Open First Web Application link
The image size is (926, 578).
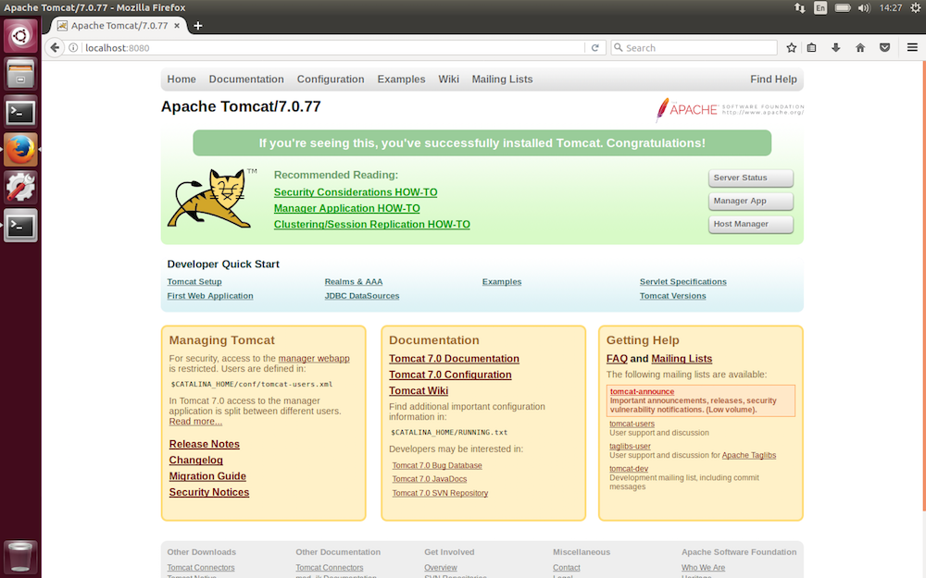210,296
